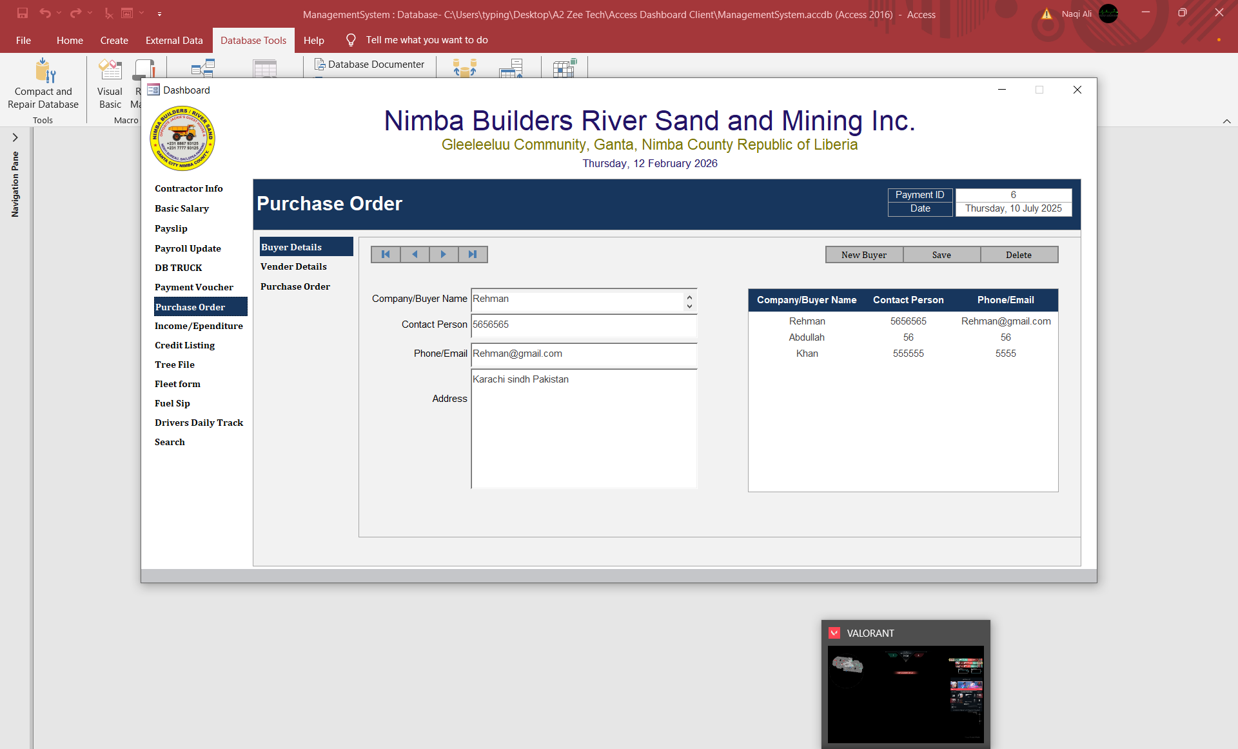Click the Undo arrow icon
Image resolution: width=1238 pixels, height=749 pixels.
coord(45,13)
